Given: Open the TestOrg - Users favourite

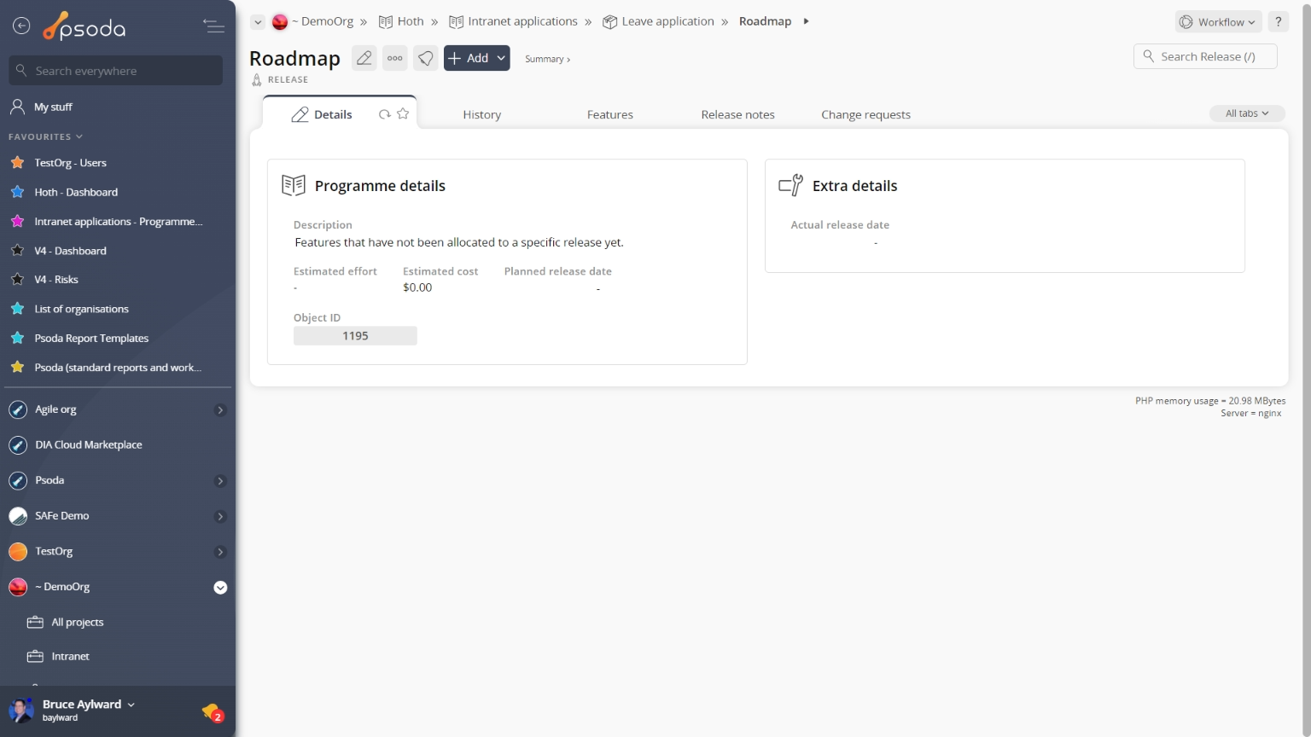Looking at the screenshot, I should pyautogui.click(x=70, y=163).
